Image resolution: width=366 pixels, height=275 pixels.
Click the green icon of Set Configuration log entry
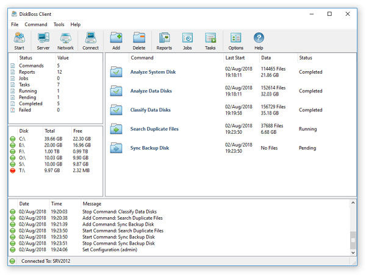pyautogui.click(x=13, y=249)
